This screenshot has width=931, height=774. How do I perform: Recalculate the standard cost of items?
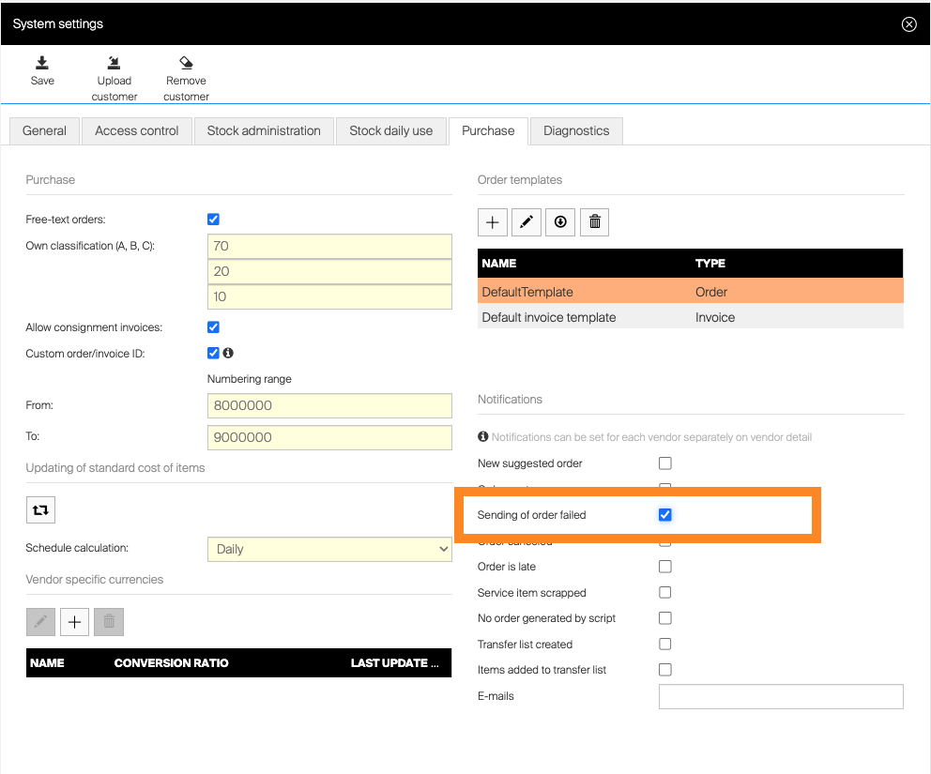(x=40, y=509)
